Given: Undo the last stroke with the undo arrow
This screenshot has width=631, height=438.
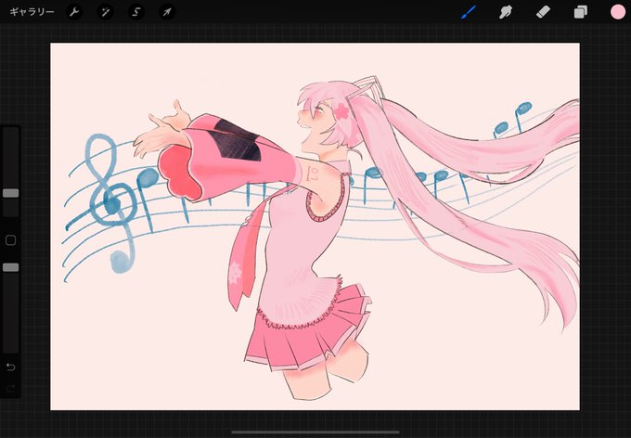Looking at the screenshot, I should click(11, 367).
